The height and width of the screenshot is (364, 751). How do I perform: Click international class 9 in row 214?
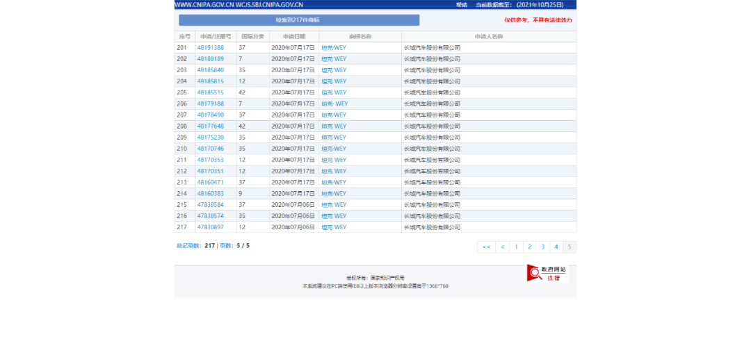point(241,194)
